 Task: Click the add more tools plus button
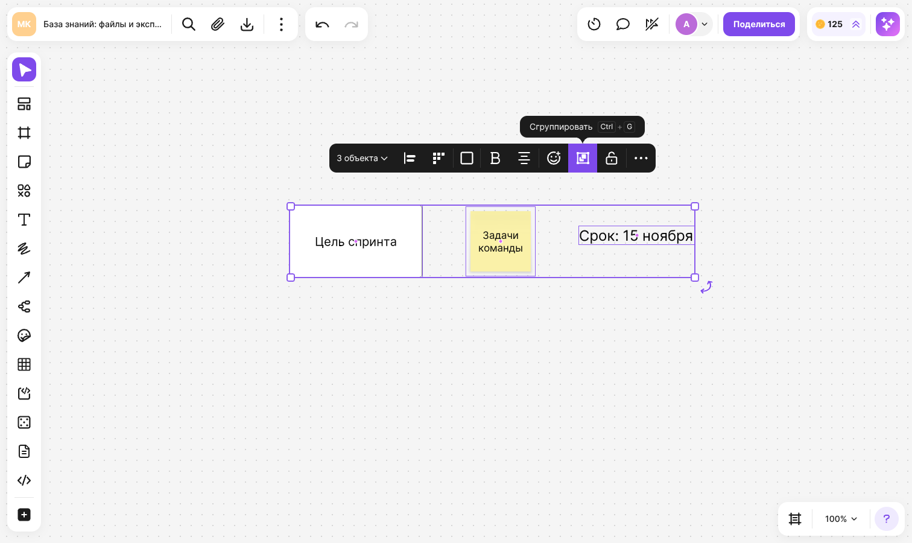coord(24,515)
